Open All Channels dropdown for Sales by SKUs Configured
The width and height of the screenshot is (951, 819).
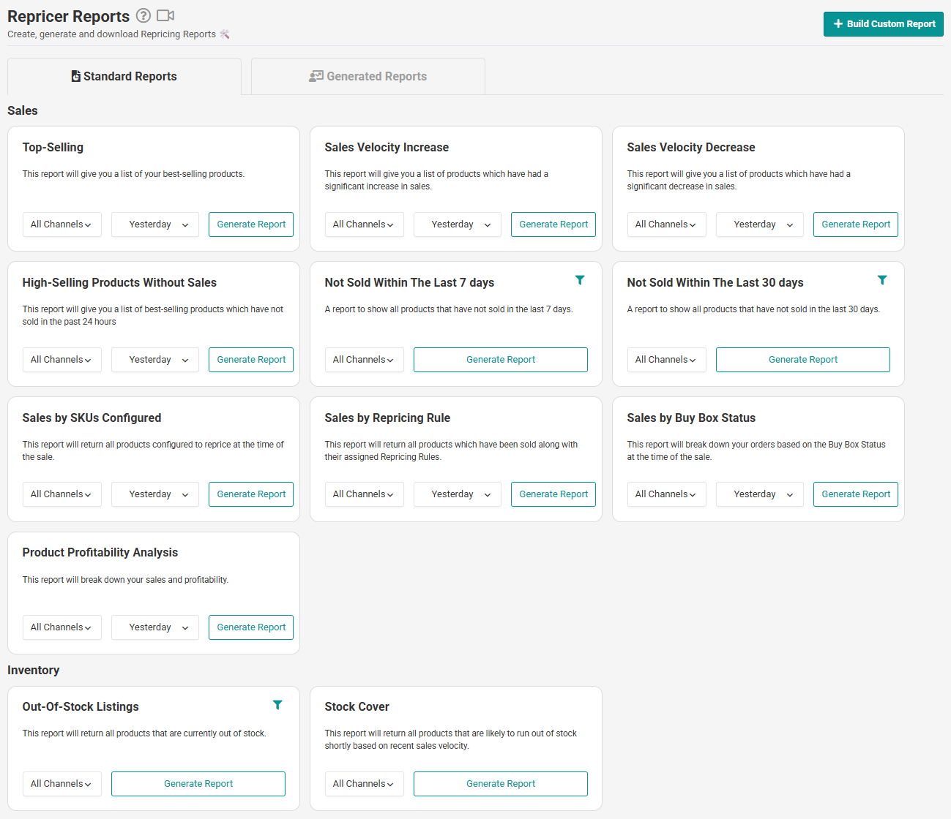[x=61, y=494]
